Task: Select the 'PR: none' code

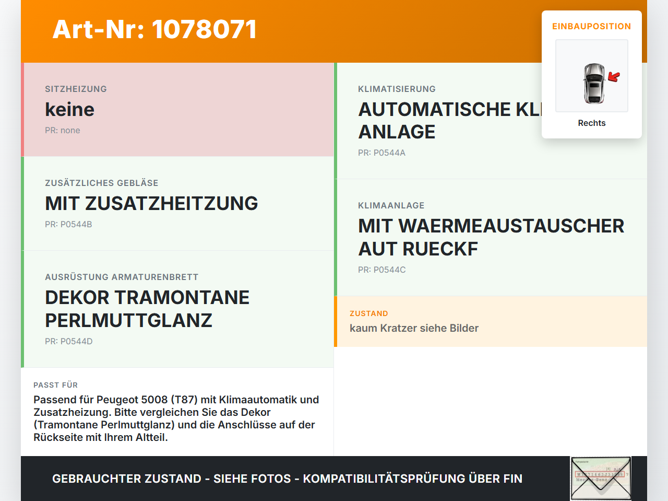Action: pyautogui.click(x=63, y=131)
